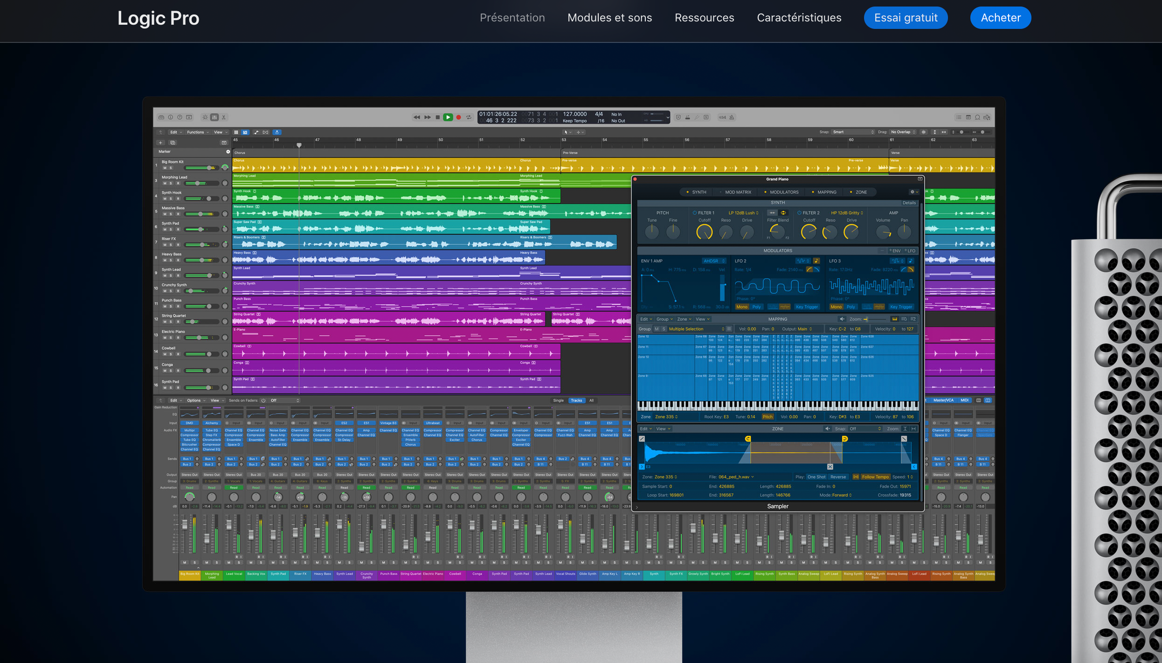Click the Essai gratuit button

(906, 18)
